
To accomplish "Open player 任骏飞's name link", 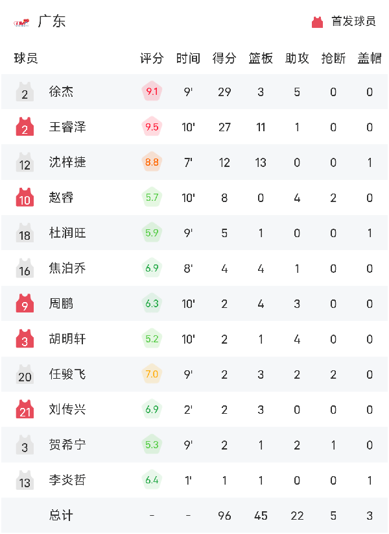I will point(67,374).
